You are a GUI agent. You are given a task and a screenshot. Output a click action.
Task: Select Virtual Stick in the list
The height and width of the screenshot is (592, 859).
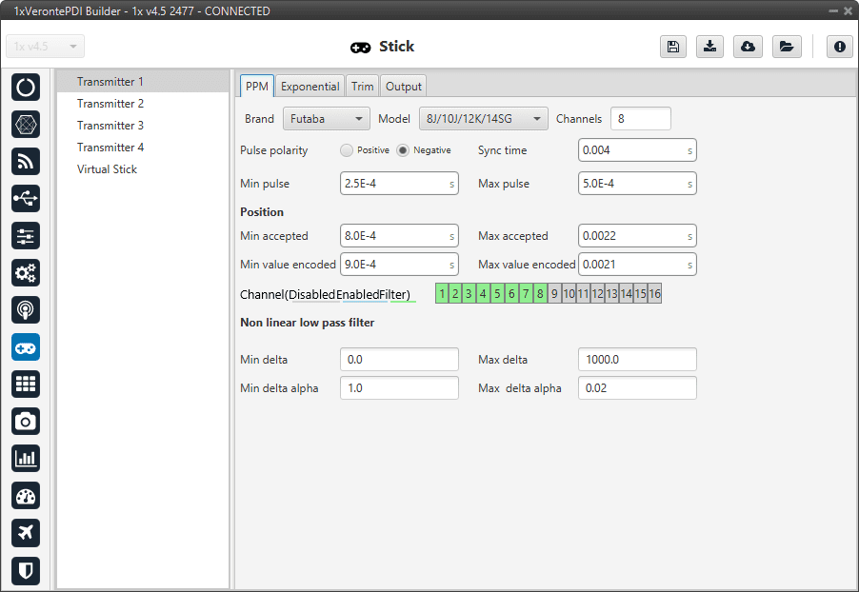pyautogui.click(x=143, y=169)
